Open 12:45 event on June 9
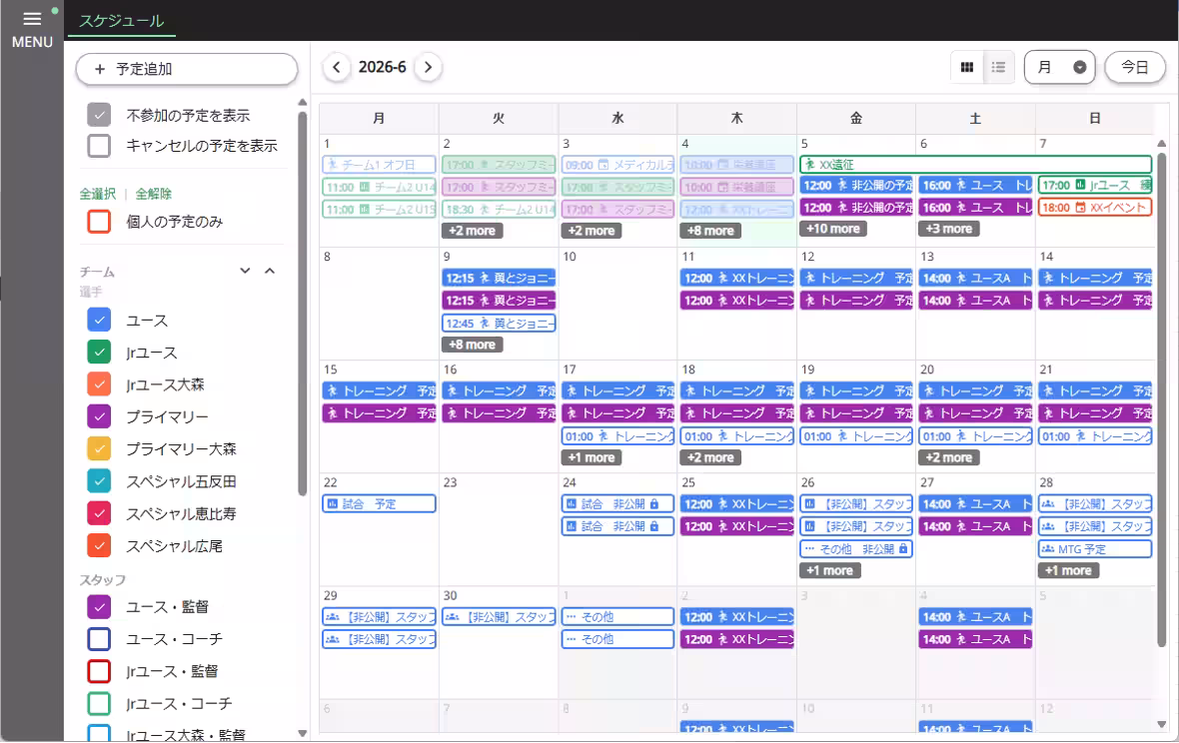The width and height of the screenshot is (1179, 743). 499,323
